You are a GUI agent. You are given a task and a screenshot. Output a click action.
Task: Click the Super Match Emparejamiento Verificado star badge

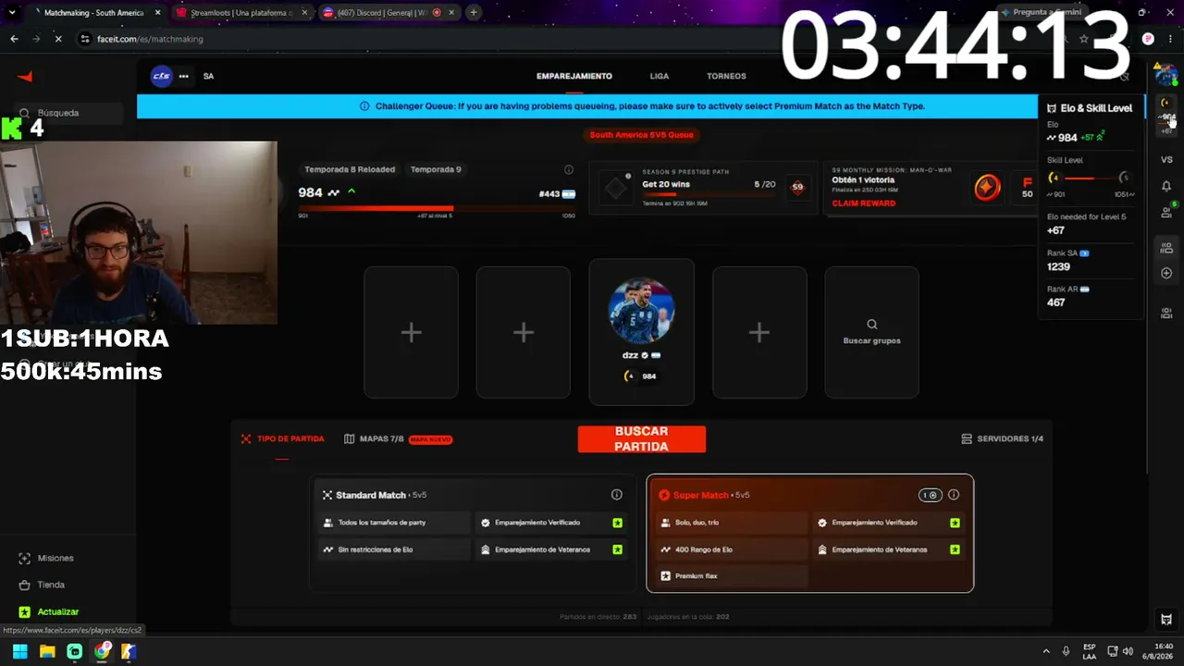coord(955,523)
